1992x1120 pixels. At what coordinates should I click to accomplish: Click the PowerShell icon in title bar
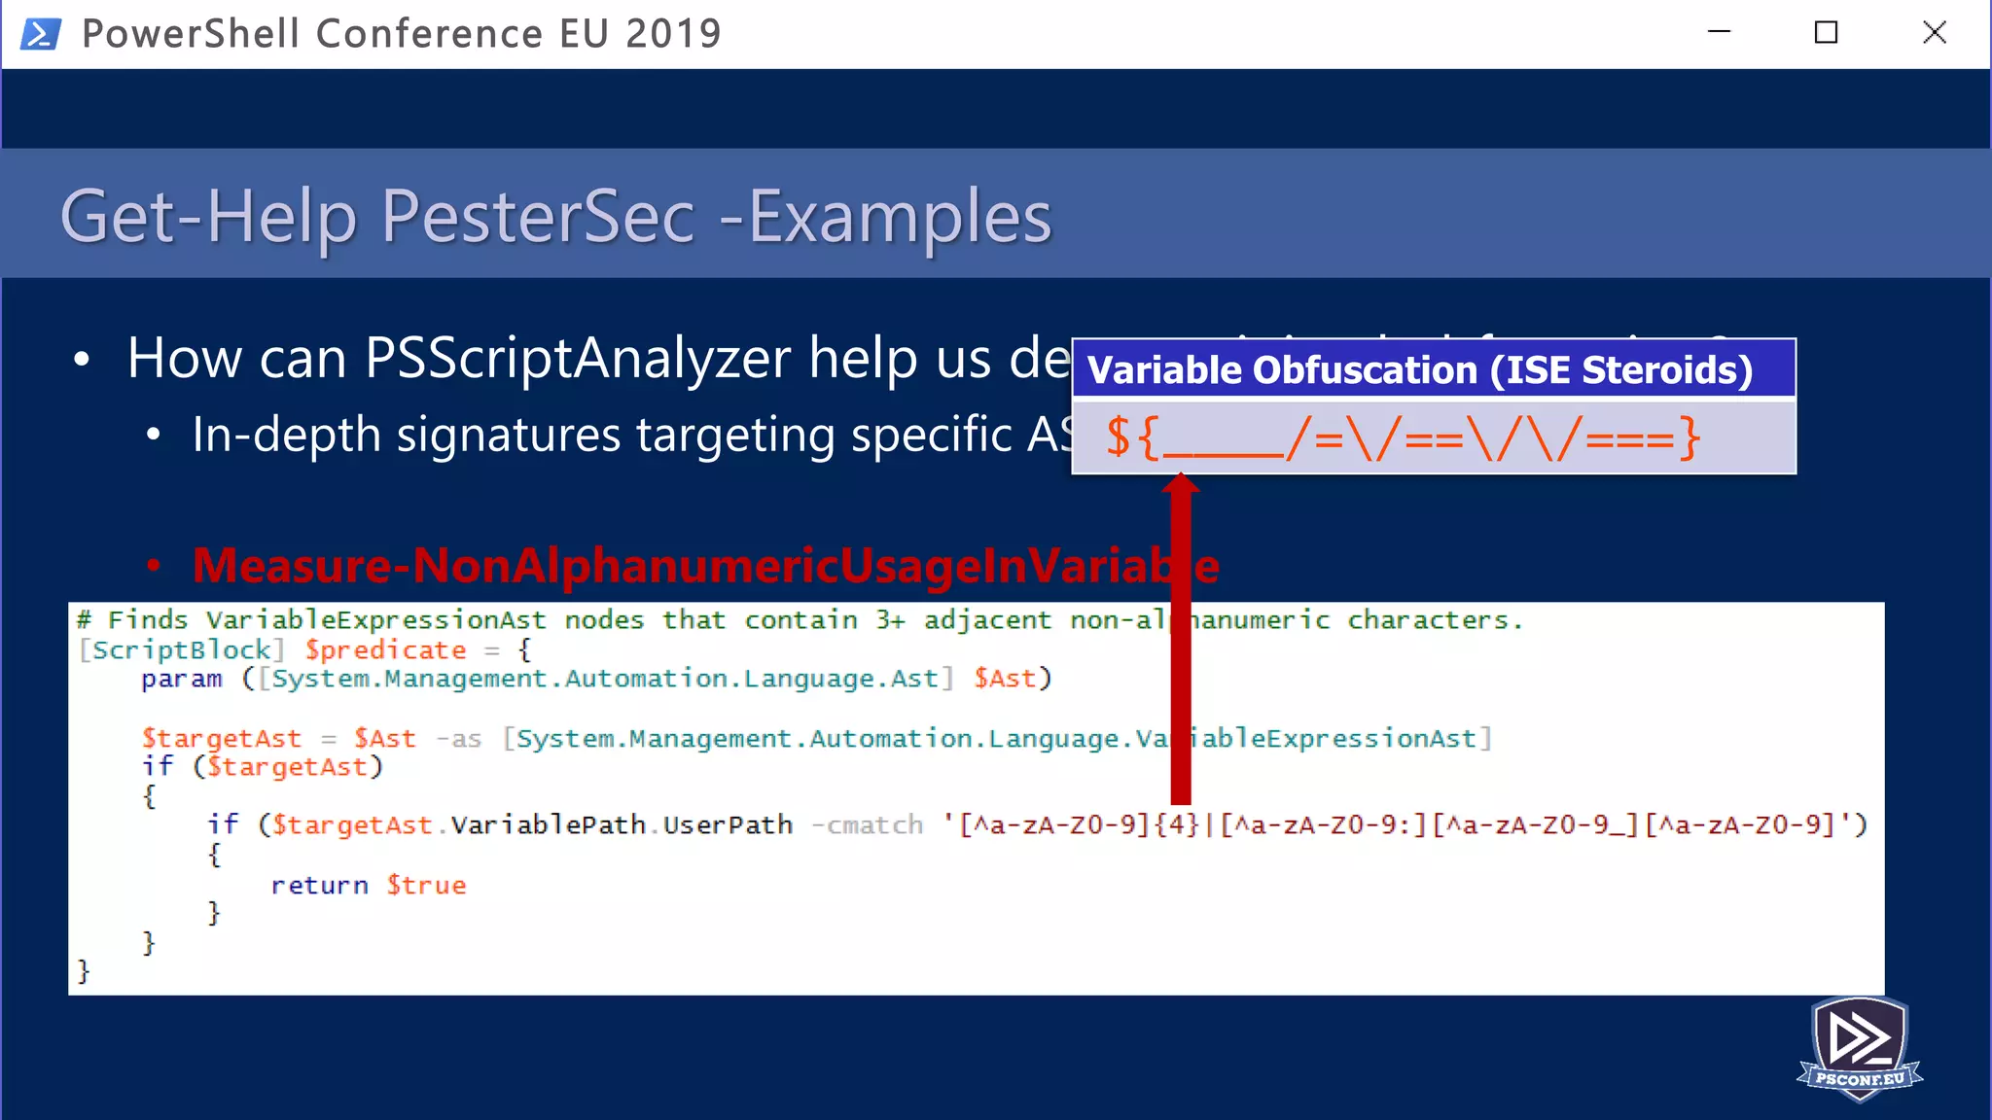[x=41, y=34]
